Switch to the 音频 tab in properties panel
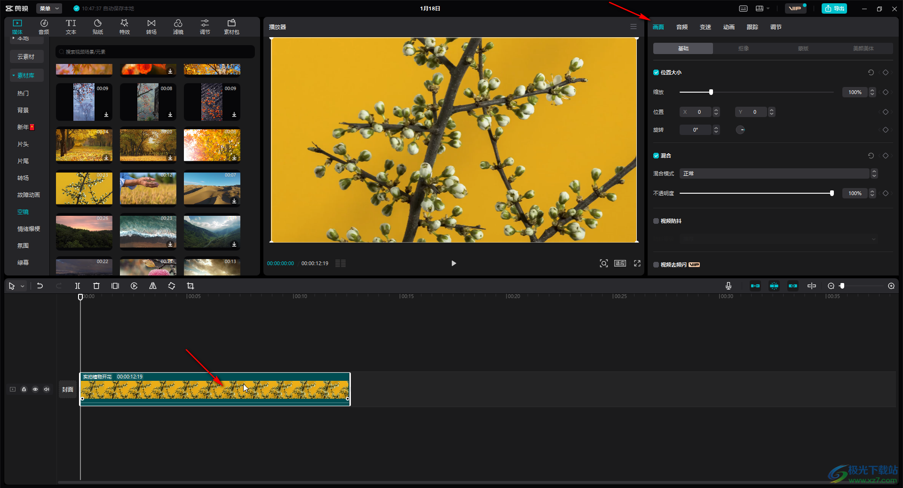The width and height of the screenshot is (903, 488). pyautogui.click(x=682, y=27)
